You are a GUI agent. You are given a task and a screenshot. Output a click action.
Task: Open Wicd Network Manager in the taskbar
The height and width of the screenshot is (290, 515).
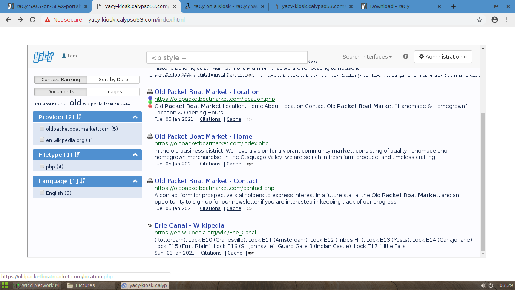37,285
